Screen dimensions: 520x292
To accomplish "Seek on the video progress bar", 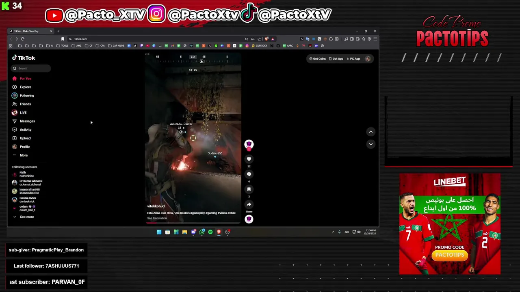I will click(193, 223).
